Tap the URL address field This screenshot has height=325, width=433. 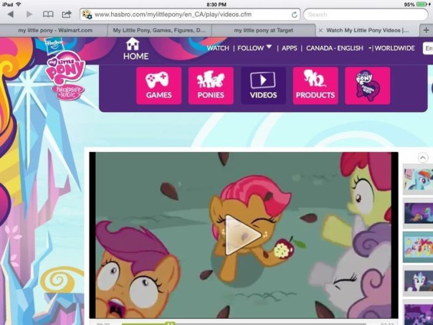pos(190,14)
